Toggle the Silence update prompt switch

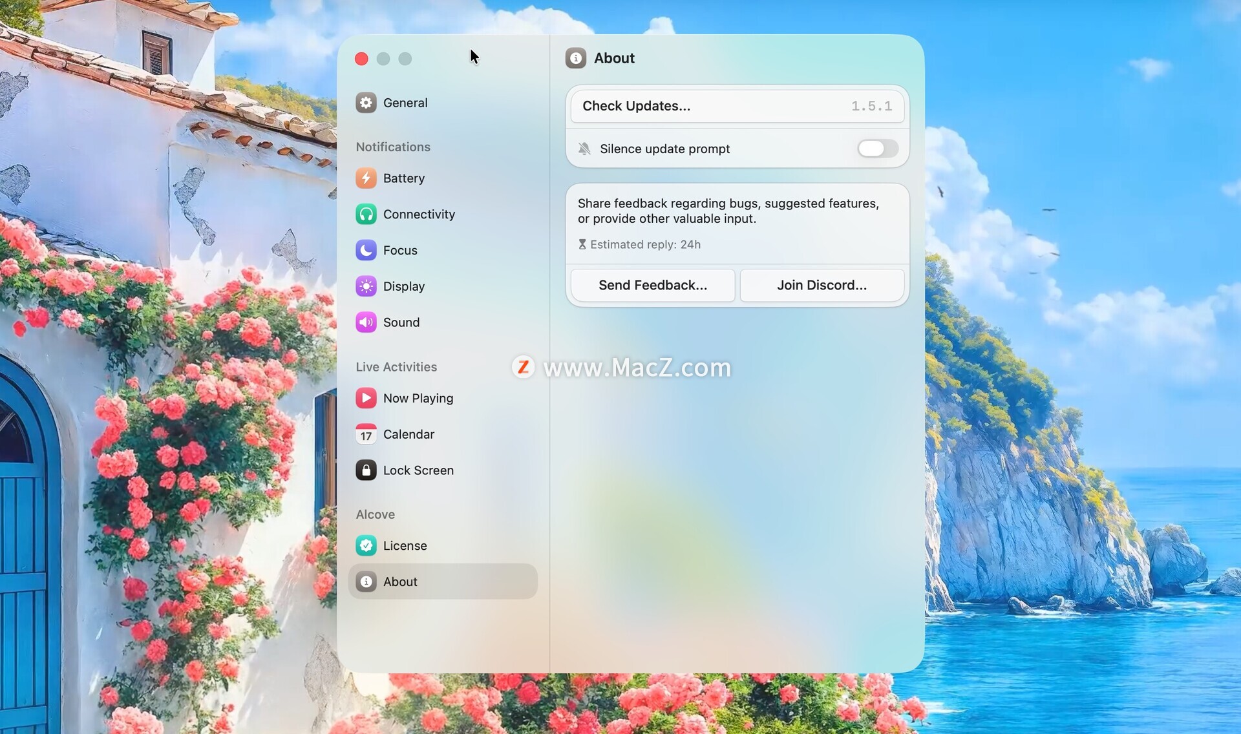[x=877, y=149]
